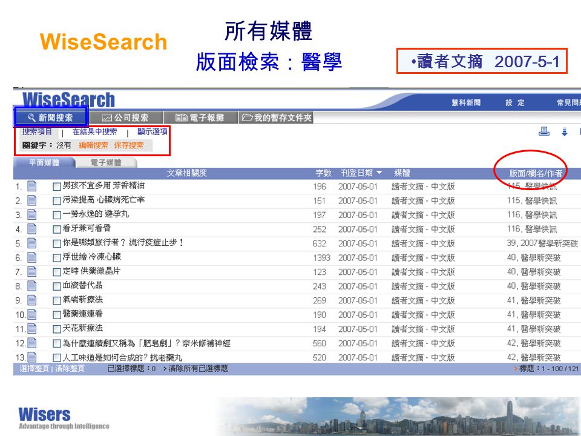Open document icon of row 7

32,272
